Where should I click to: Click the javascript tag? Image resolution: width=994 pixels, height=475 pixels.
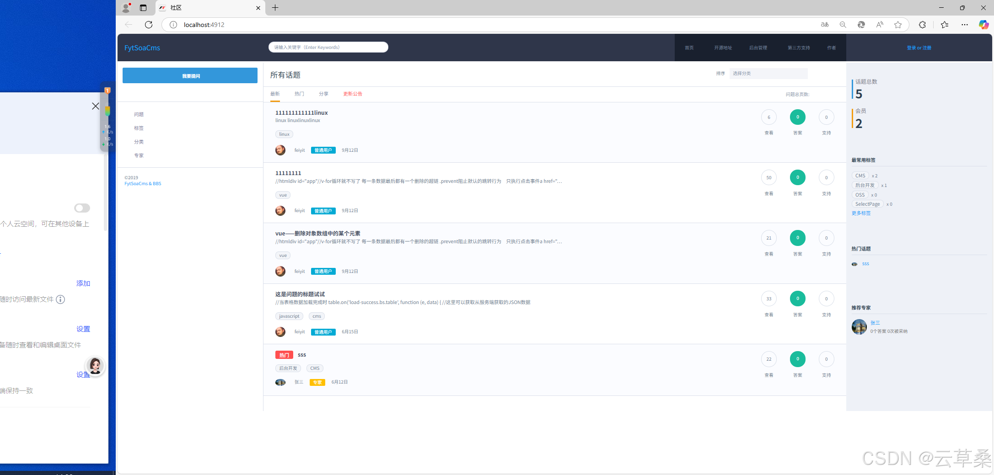pyautogui.click(x=289, y=316)
